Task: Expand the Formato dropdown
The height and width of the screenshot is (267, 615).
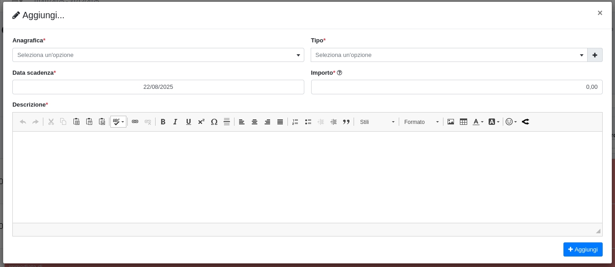Action: tap(421, 122)
